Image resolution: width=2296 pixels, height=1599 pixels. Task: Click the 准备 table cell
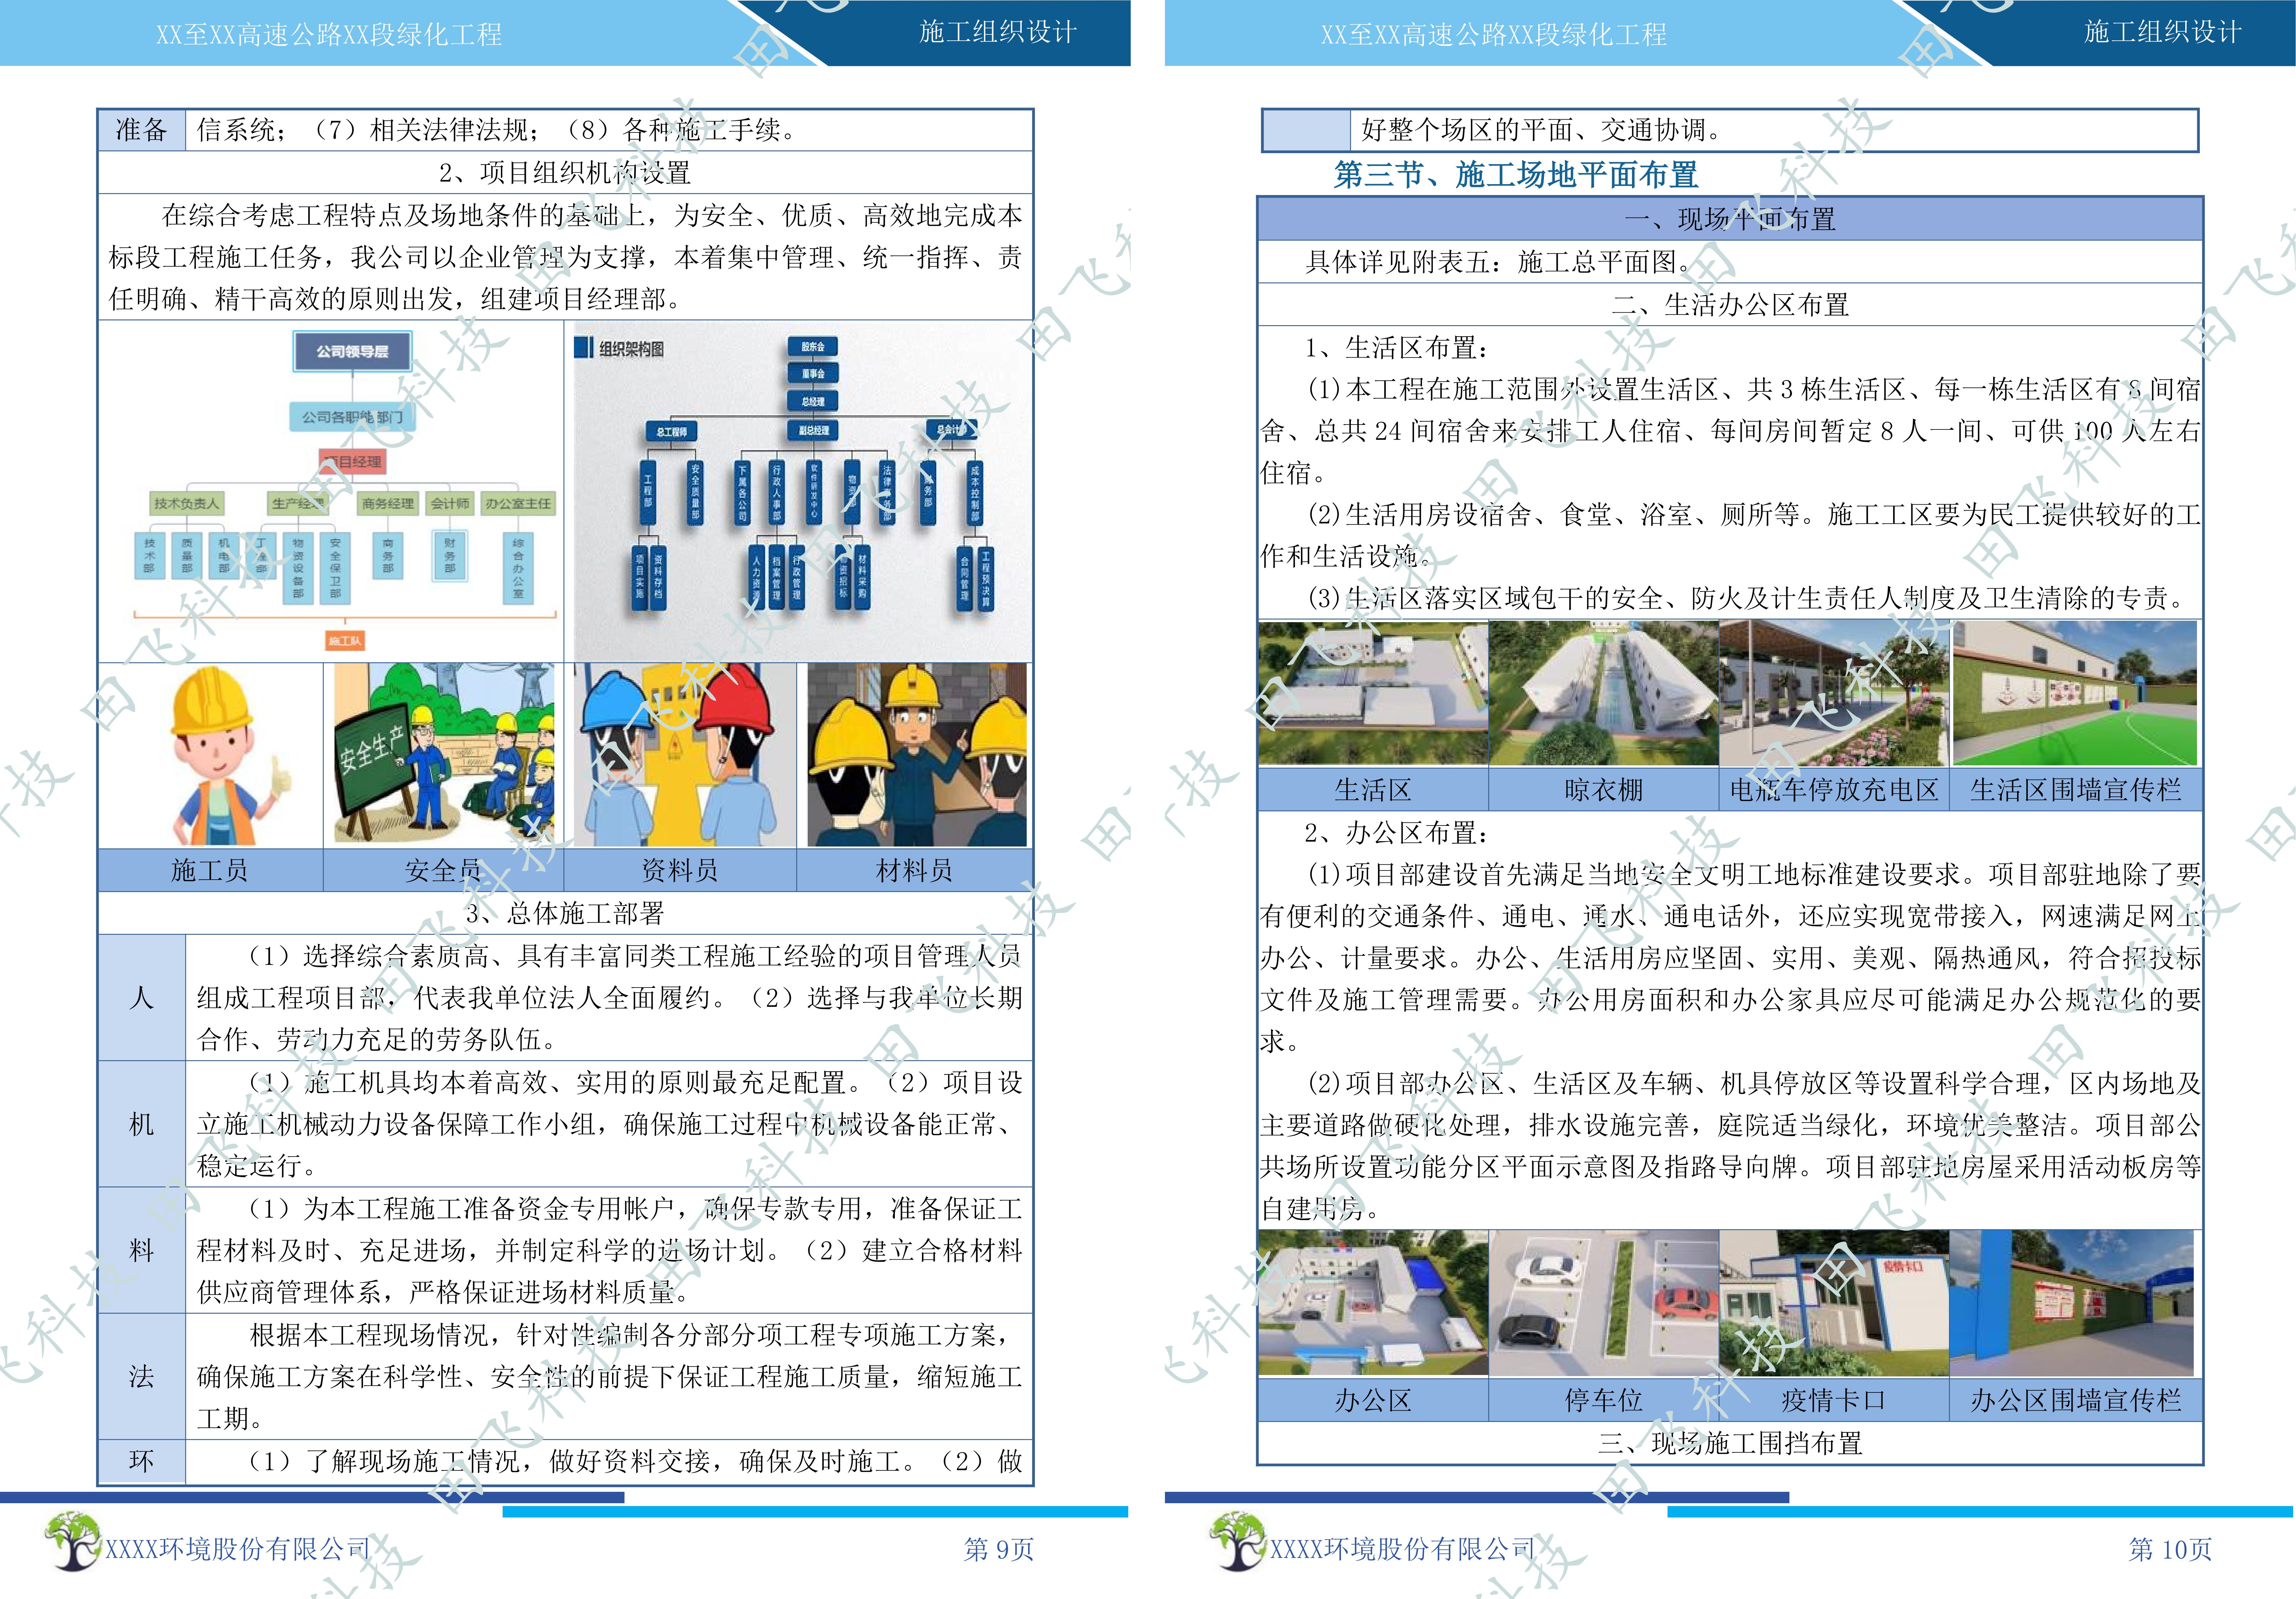[142, 130]
